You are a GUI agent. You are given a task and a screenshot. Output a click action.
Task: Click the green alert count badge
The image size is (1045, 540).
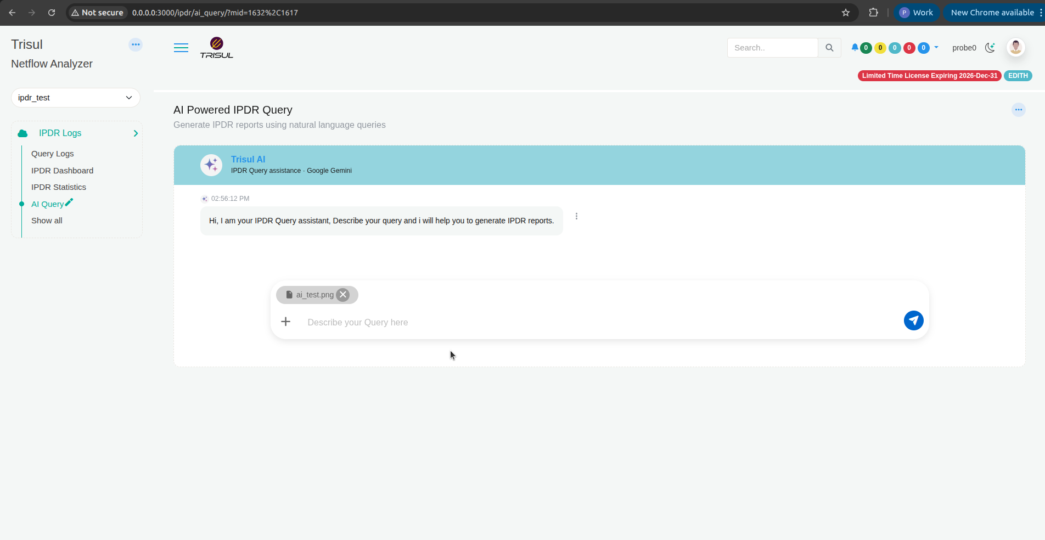tap(866, 48)
